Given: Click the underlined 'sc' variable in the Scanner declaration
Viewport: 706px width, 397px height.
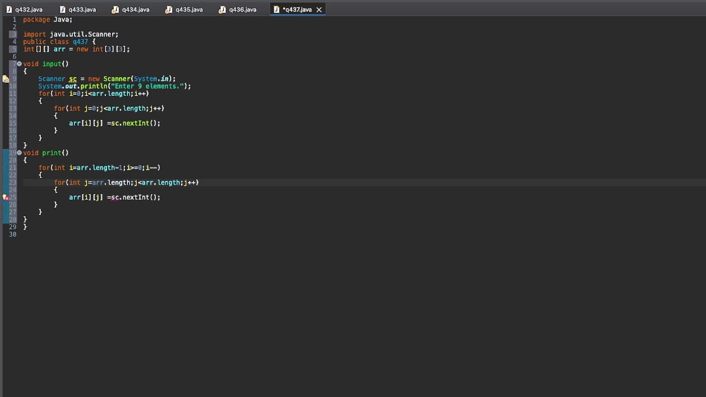Looking at the screenshot, I should [x=73, y=79].
